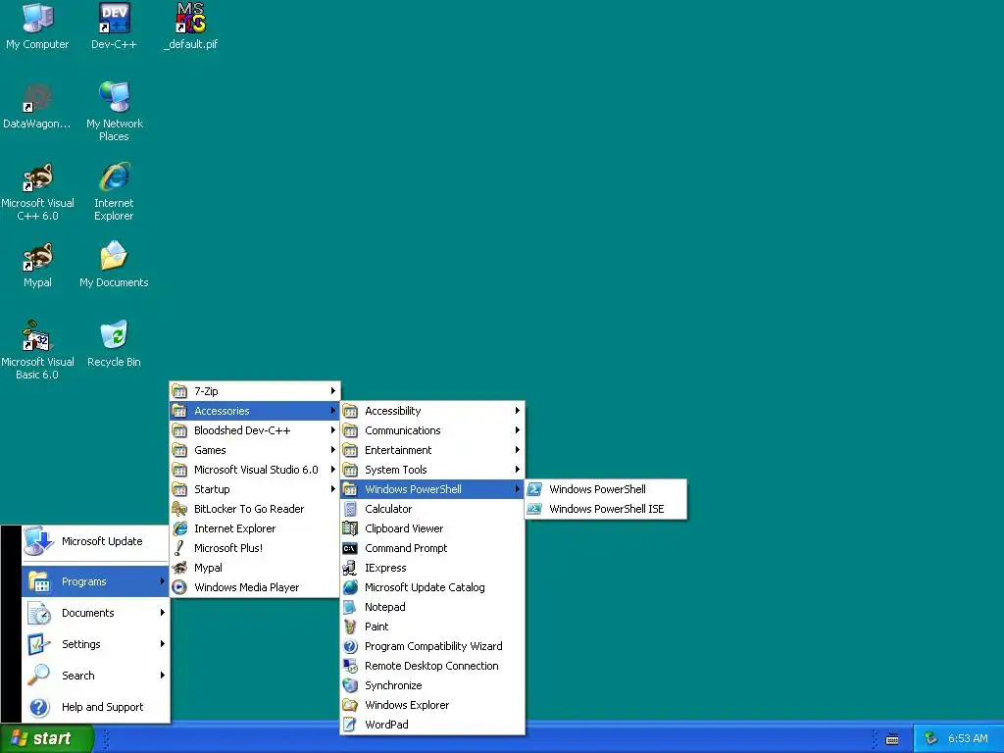The image size is (1004, 753).
Task: Expand the System Tools submenu arrow
Action: coord(518,470)
